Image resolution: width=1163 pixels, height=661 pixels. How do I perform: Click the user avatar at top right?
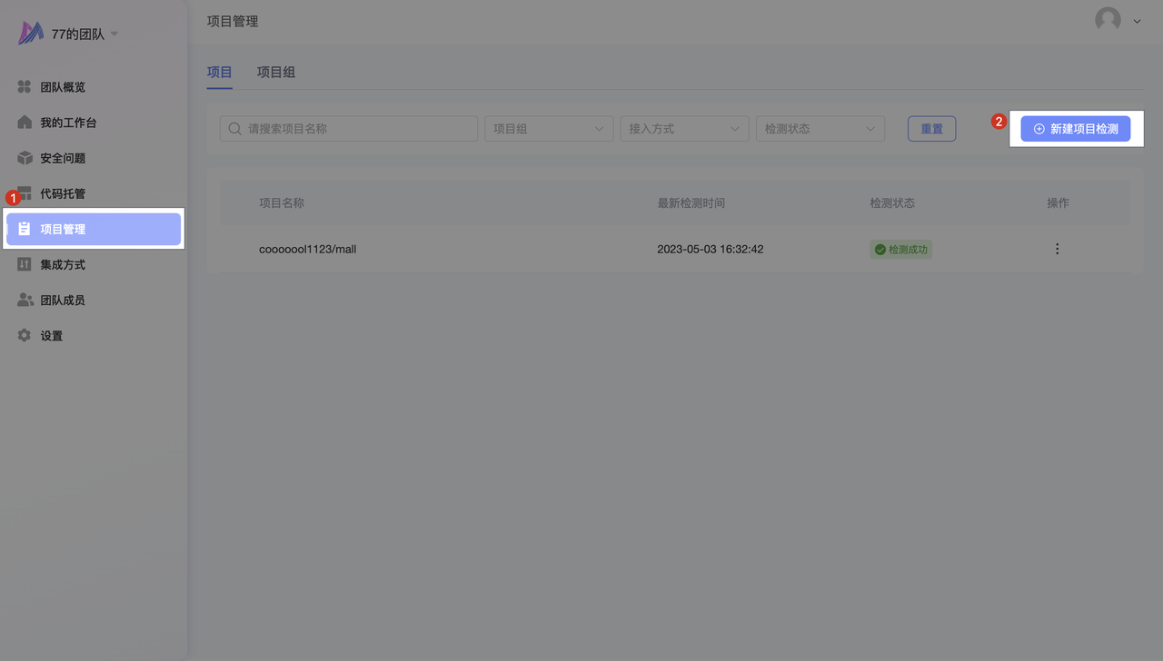1108,20
